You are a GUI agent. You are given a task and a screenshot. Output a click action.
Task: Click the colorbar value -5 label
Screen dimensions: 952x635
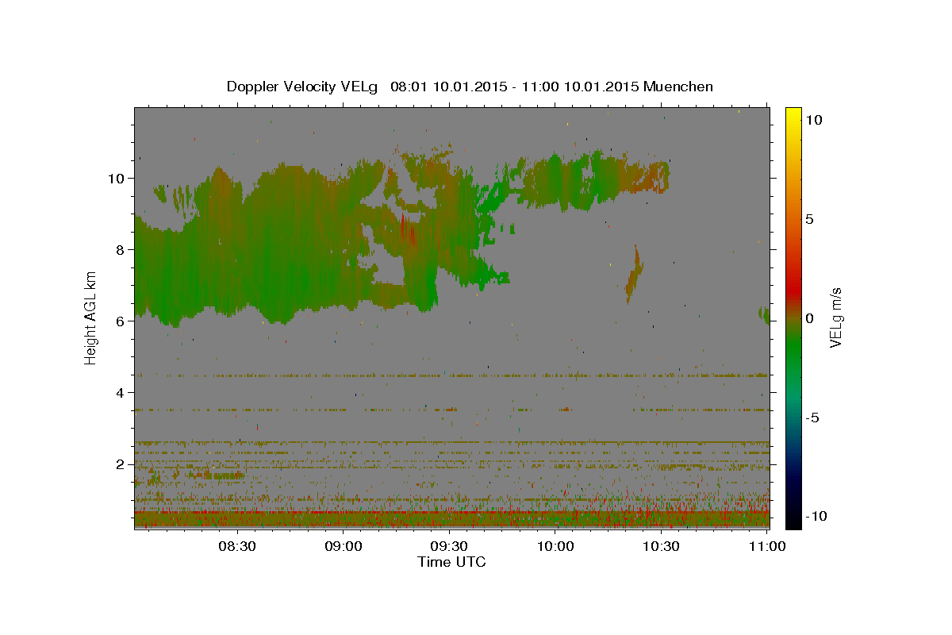(x=813, y=418)
